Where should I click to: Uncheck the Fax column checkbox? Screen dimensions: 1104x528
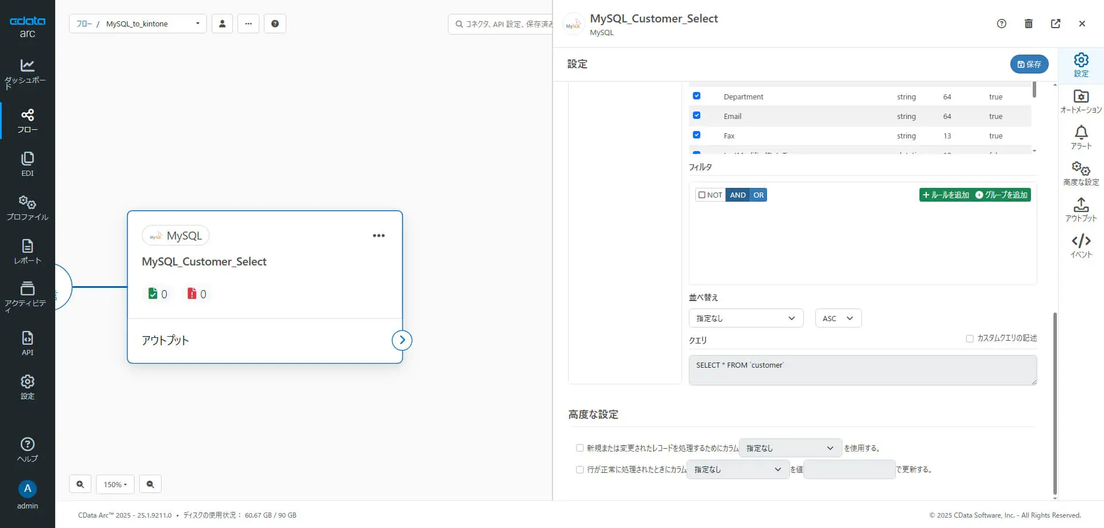[696, 135]
